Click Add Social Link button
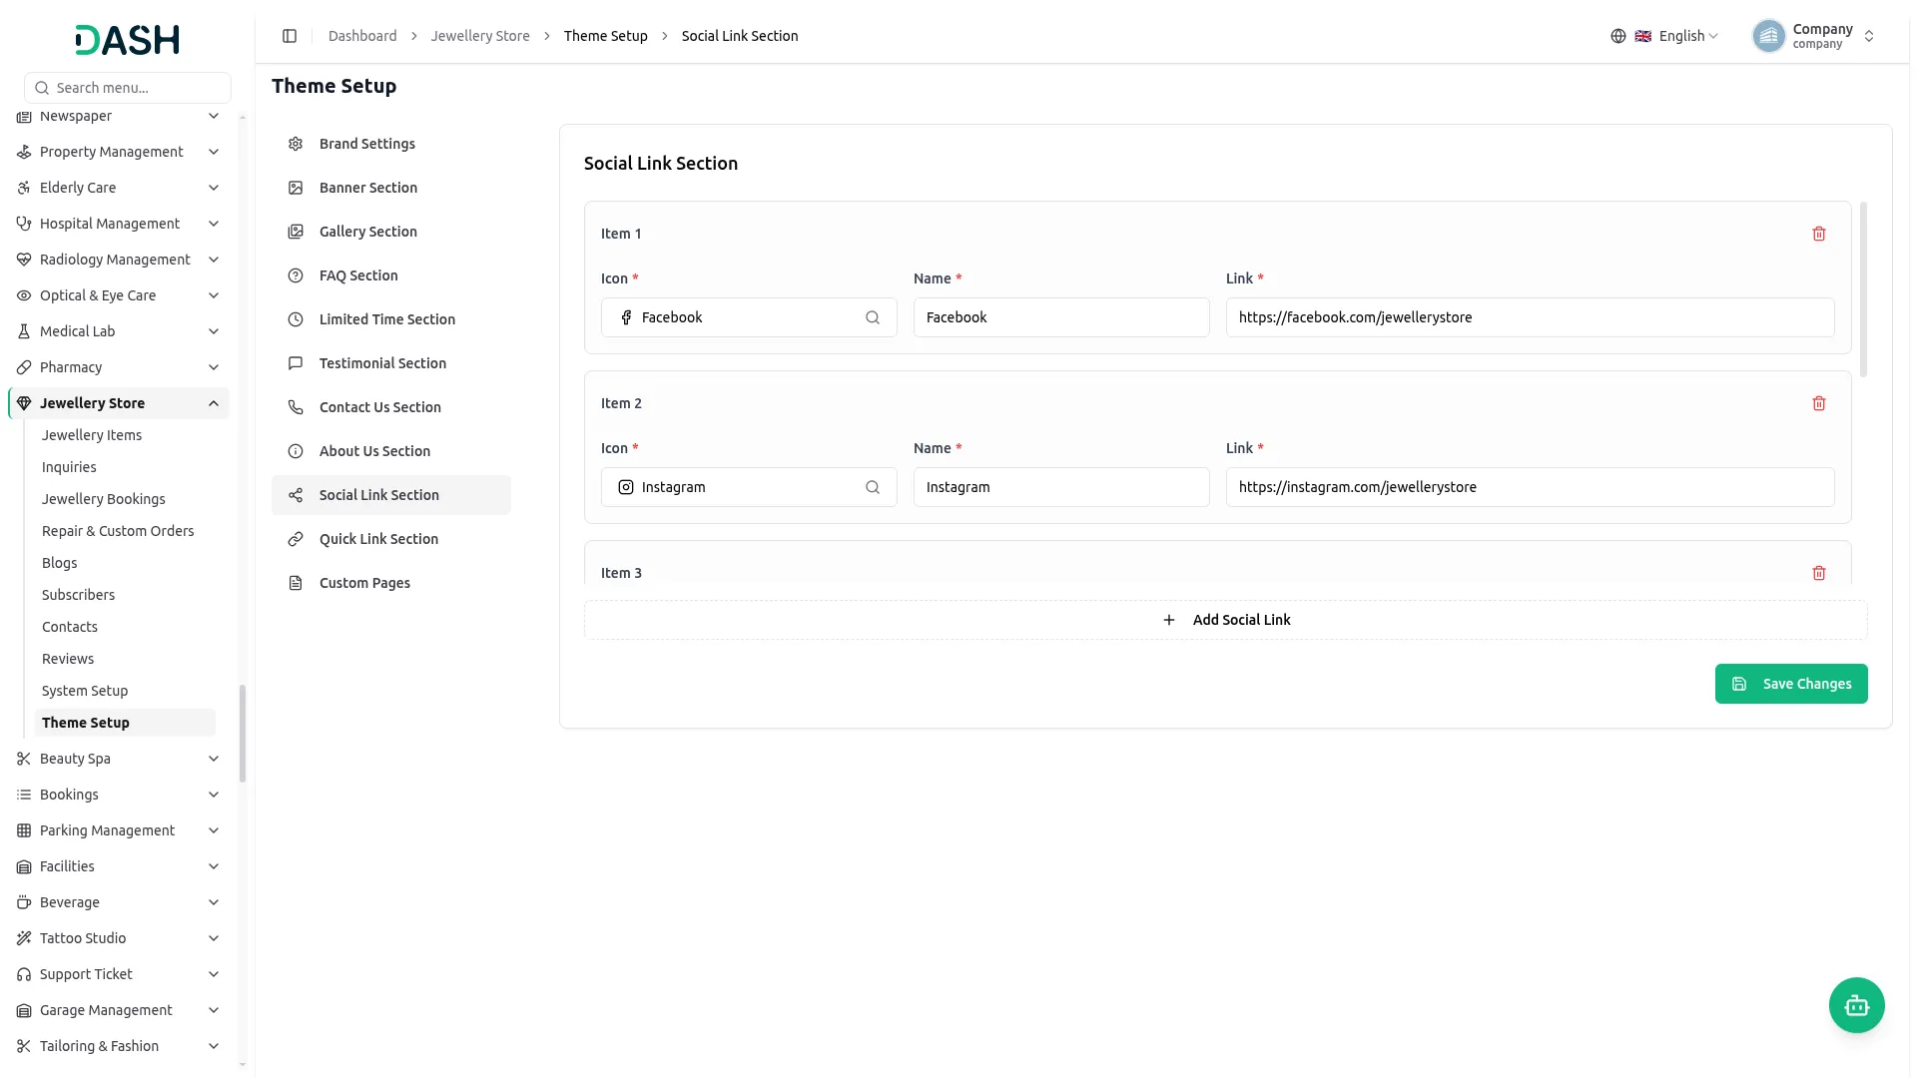 click(1226, 620)
